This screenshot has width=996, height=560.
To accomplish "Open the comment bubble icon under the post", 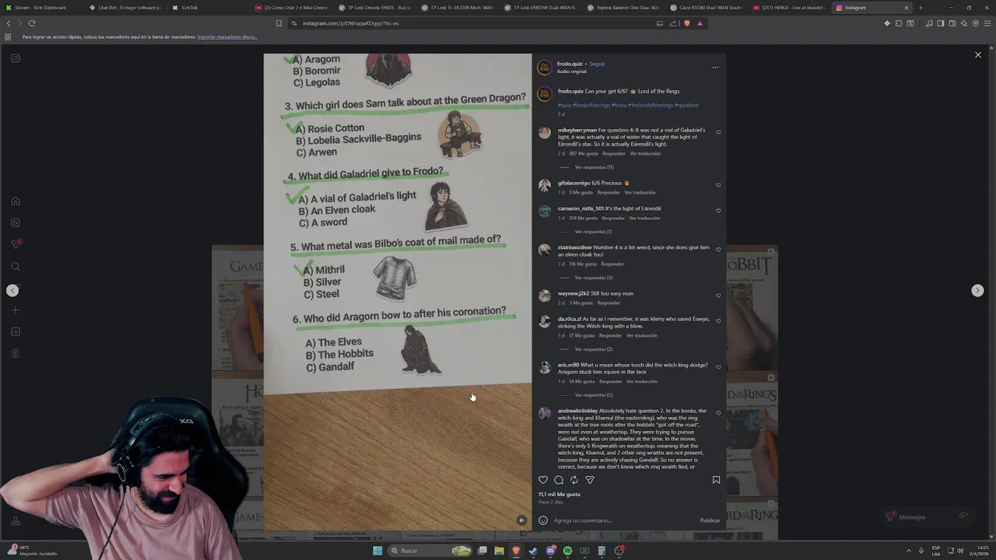I will (x=559, y=480).
